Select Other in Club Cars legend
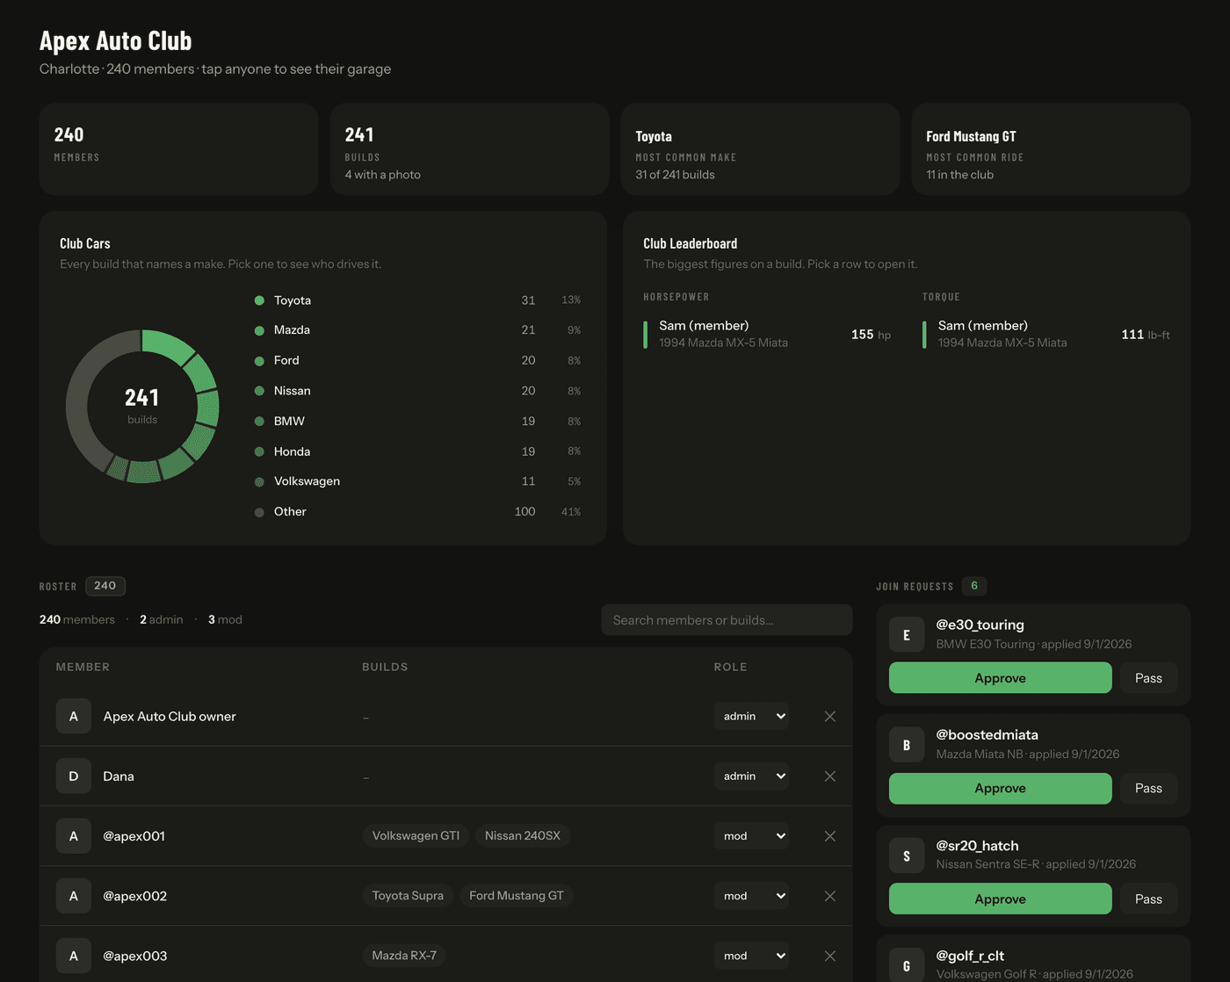1230x982 pixels. click(417, 511)
